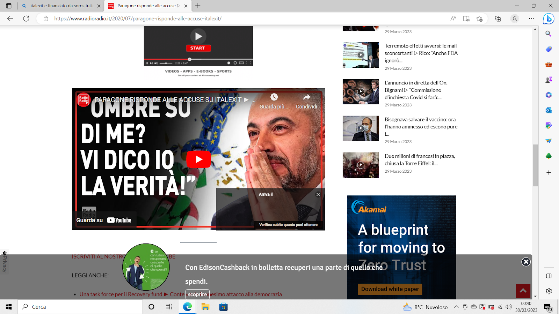The height and width of the screenshot is (314, 559).
Task: Open Settings and more three-dots menu
Action: click(531, 18)
